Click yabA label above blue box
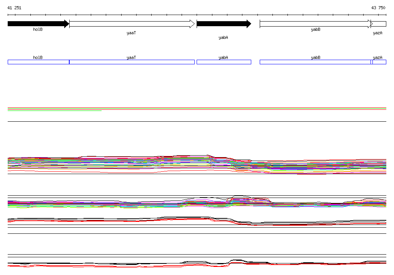 tap(224, 58)
